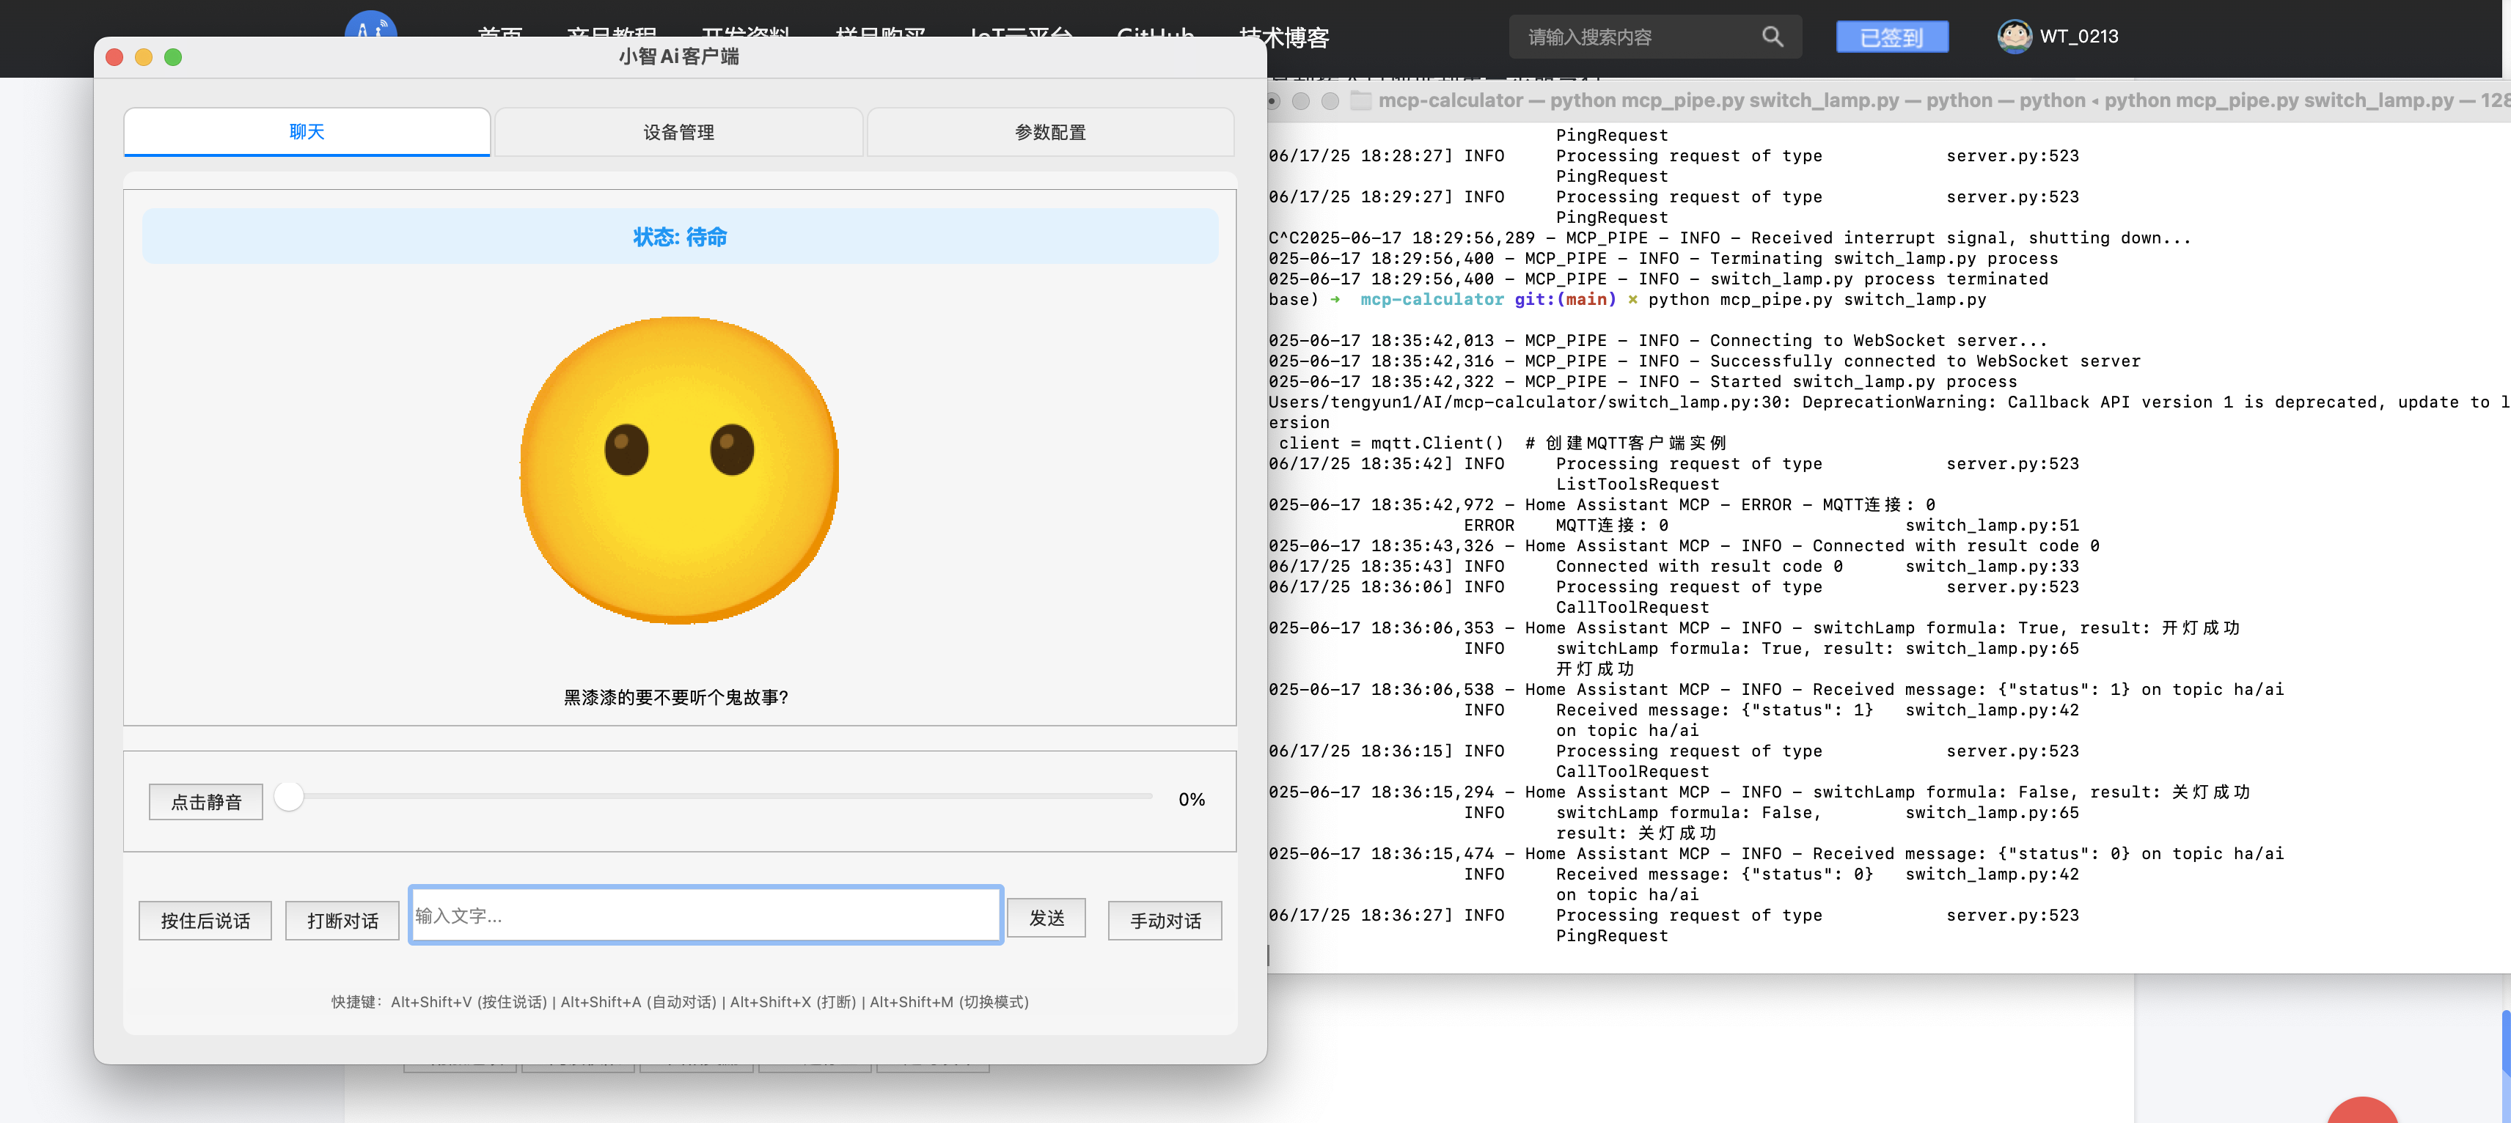Open the 参数配置 tab
The width and height of the screenshot is (2511, 1123).
coord(1050,131)
